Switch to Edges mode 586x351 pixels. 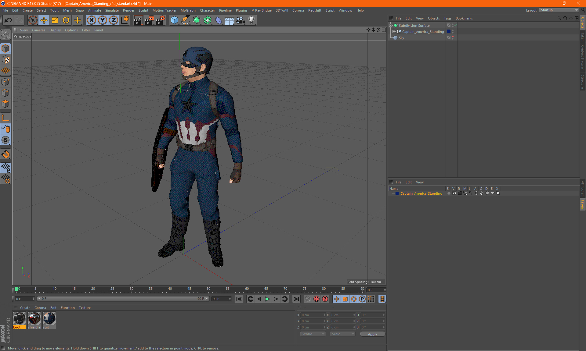[x=5, y=93]
